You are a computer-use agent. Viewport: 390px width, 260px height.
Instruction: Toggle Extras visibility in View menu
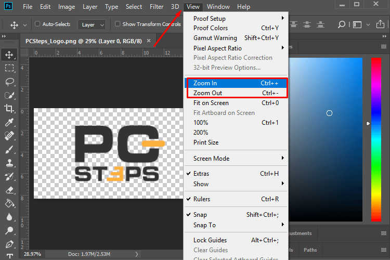coord(236,174)
